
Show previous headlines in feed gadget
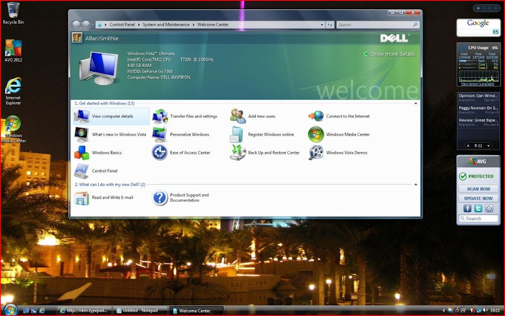(468, 146)
